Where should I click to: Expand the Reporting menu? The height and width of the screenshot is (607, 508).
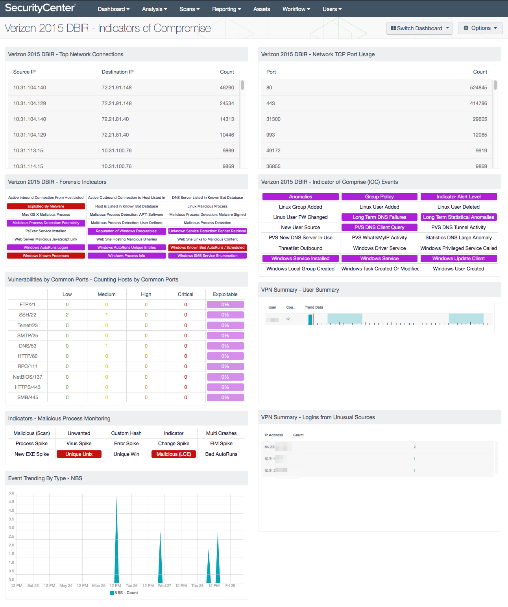[x=226, y=9]
